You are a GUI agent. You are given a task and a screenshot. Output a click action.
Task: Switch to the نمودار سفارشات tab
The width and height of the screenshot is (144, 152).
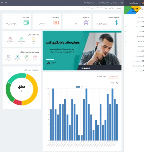point(113,76)
